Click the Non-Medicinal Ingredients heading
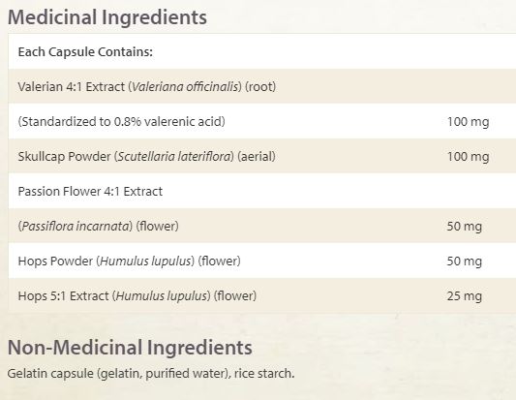516x400 pixels. click(130, 348)
